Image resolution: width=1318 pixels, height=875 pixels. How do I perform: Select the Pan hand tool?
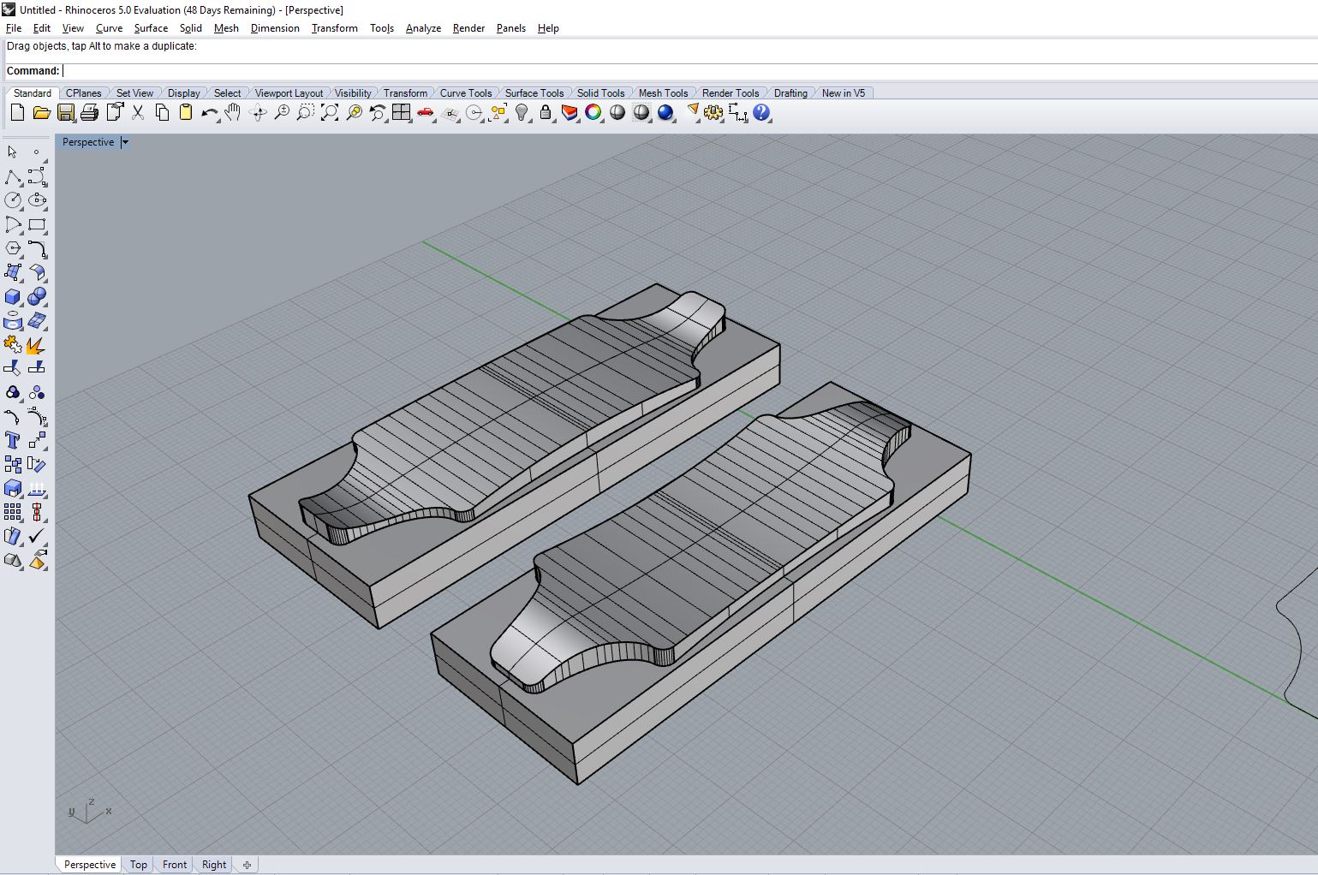(x=233, y=112)
